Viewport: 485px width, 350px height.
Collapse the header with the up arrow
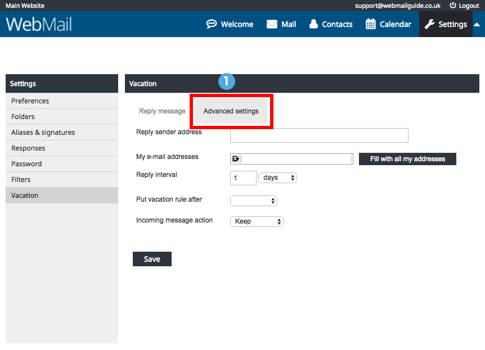click(x=477, y=24)
